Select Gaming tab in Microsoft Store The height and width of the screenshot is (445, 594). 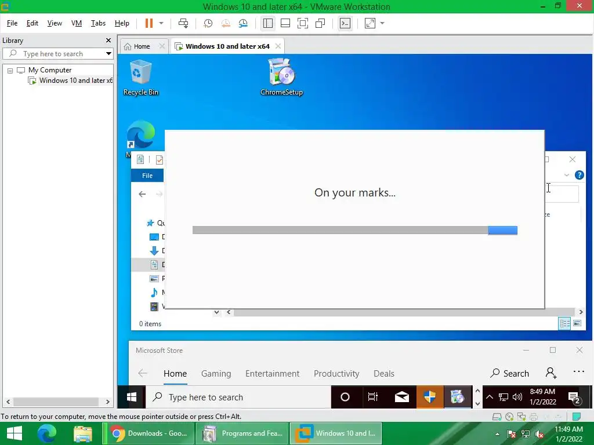click(216, 374)
